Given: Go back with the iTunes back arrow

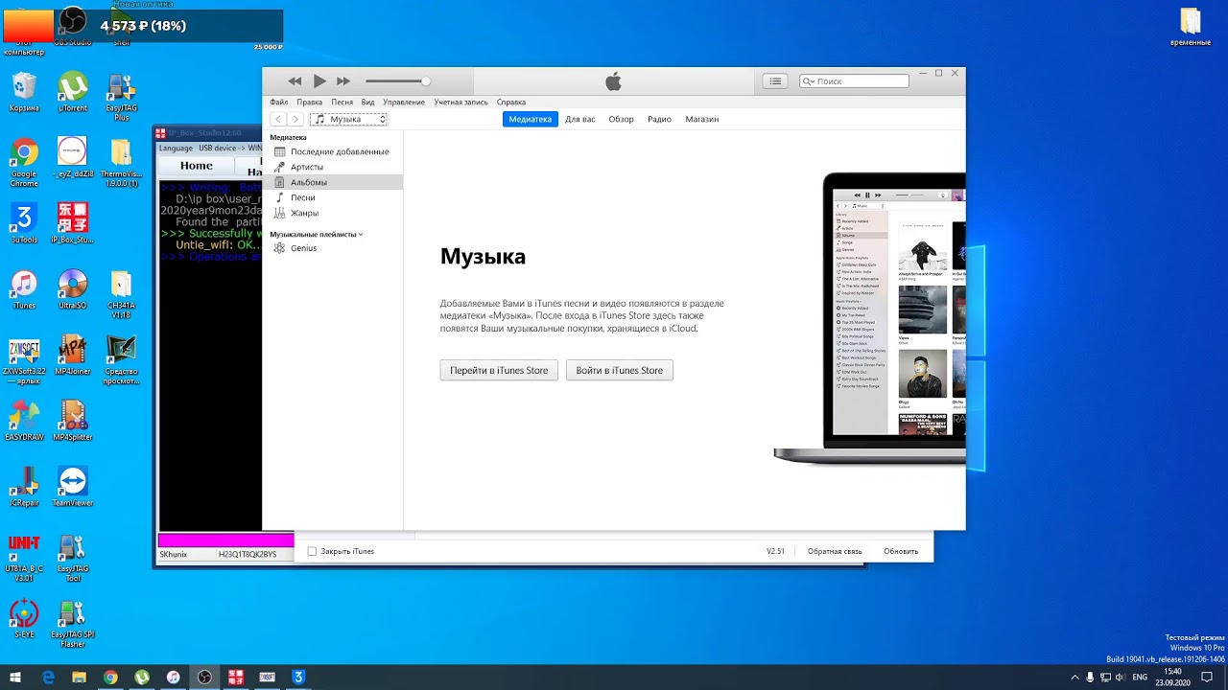Looking at the screenshot, I should point(278,119).
